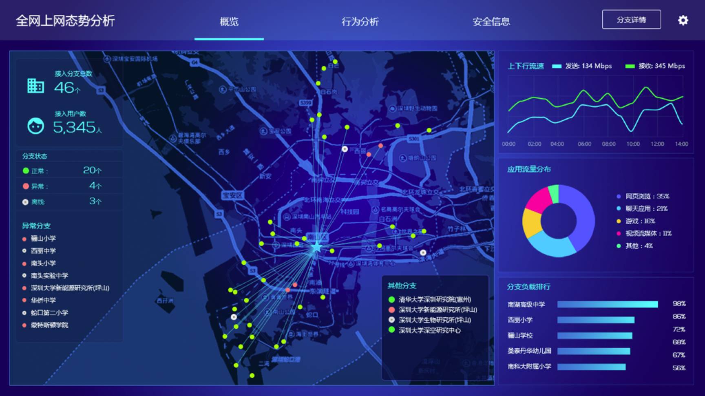Screen dimensions: 705x396
Task: Click the 正常 20个 status row
Action: 69,170
